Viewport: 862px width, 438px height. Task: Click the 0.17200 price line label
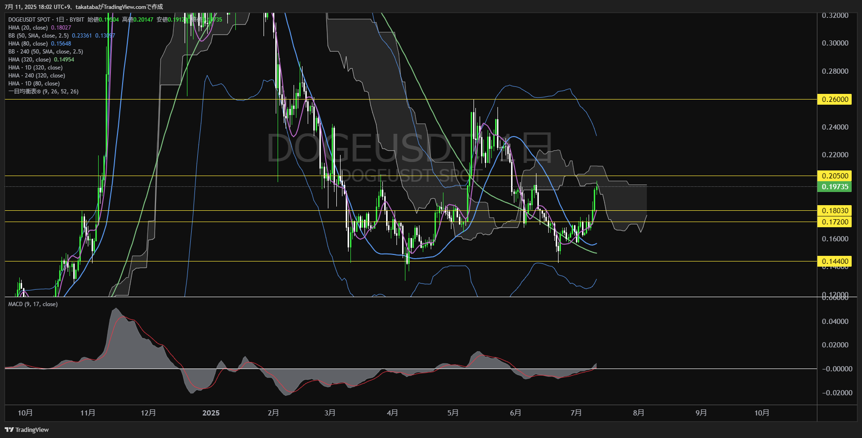coord(835,222)
